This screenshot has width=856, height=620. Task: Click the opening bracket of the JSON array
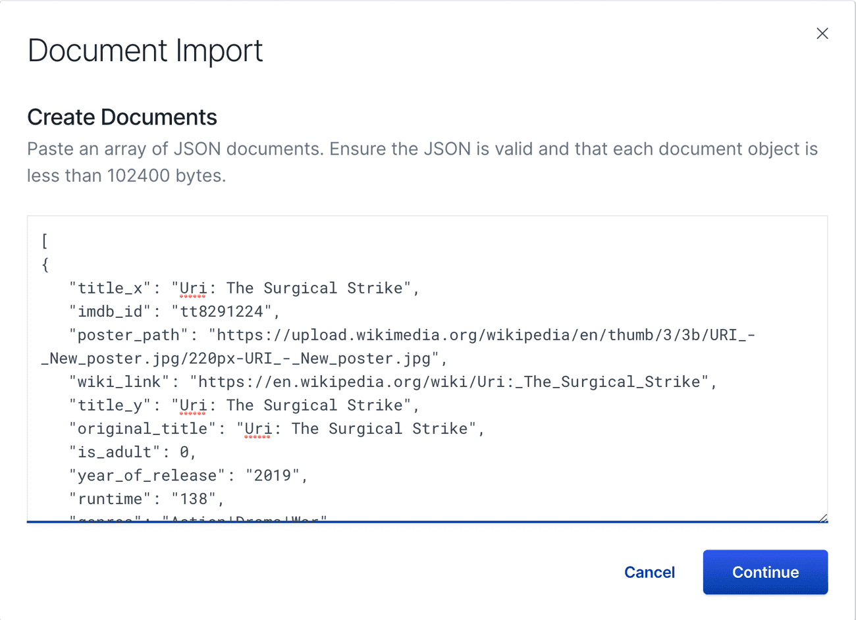(x=43, y=241)
